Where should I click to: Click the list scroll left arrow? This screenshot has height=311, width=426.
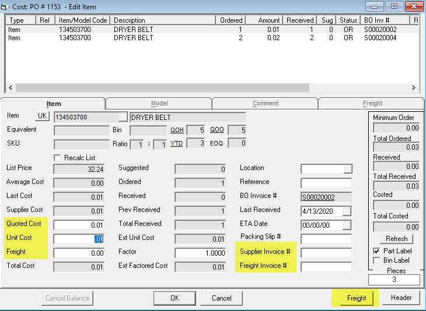coord(11,87)
